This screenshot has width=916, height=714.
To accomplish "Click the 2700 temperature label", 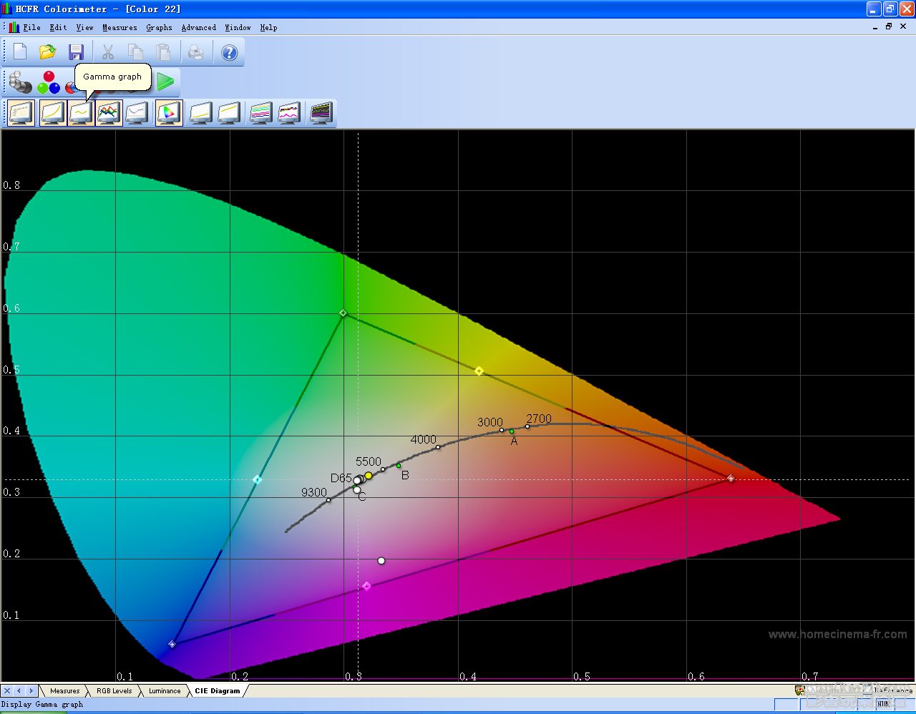I will coord(539,419).
